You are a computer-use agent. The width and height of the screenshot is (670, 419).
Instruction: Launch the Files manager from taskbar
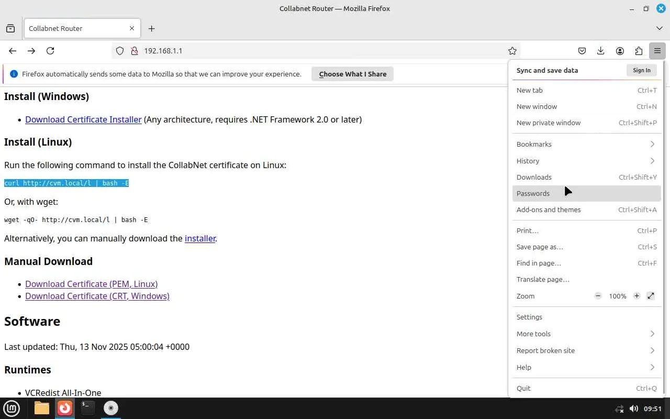[x=41, y=408]
